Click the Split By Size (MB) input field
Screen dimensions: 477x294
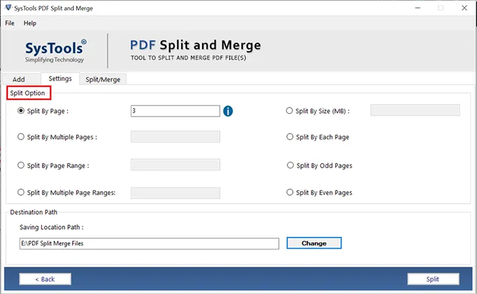[x=415, y=110]
